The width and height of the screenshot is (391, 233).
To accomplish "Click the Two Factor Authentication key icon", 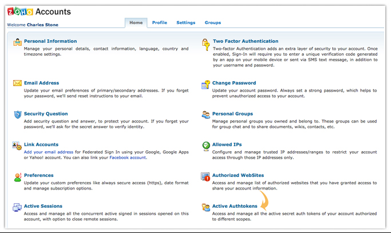I will click(x=206, y=43).
